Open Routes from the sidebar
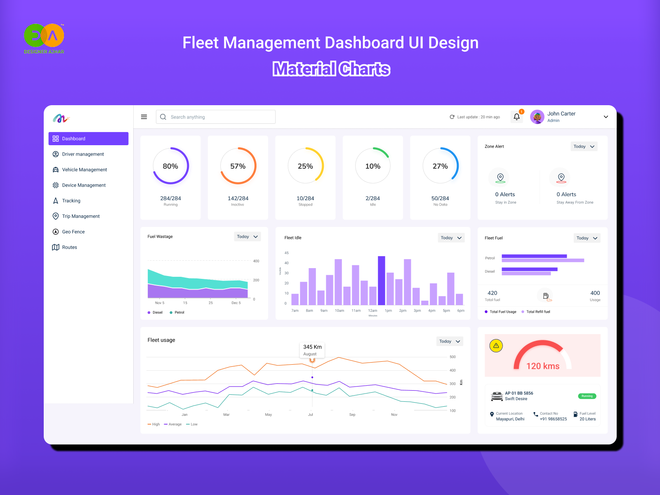The height and width of the screenshot is (495, 660). click(x=69, y=247)
